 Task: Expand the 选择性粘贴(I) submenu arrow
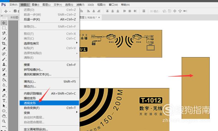click(77, 53)
